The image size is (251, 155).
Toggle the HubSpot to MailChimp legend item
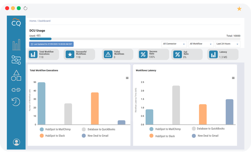55,129
